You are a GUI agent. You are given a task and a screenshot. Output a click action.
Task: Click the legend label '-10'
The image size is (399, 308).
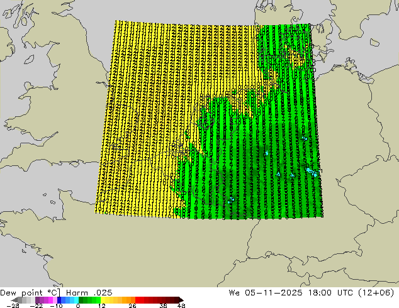(56, 306)
